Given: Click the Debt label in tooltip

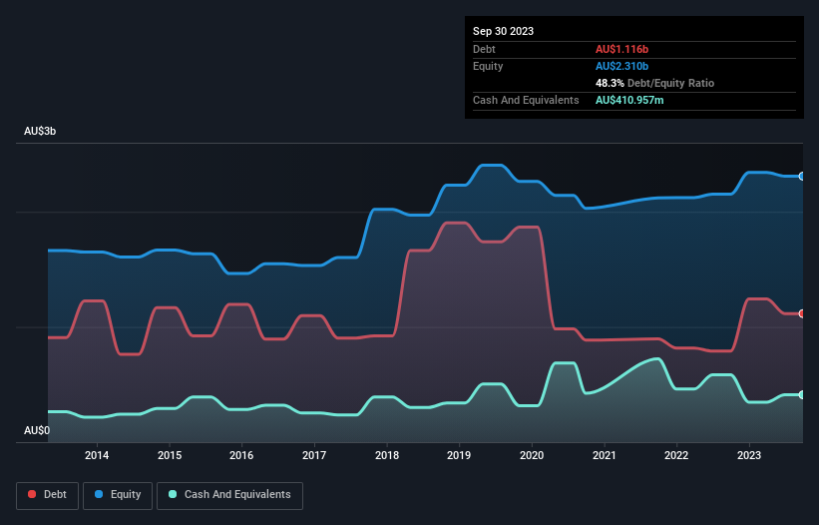Looking at the screenshot, I should (x=484, y=49).
